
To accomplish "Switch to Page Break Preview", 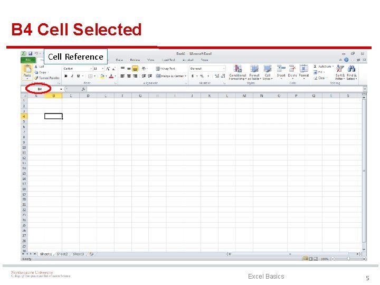I will [x=316, y=259].
